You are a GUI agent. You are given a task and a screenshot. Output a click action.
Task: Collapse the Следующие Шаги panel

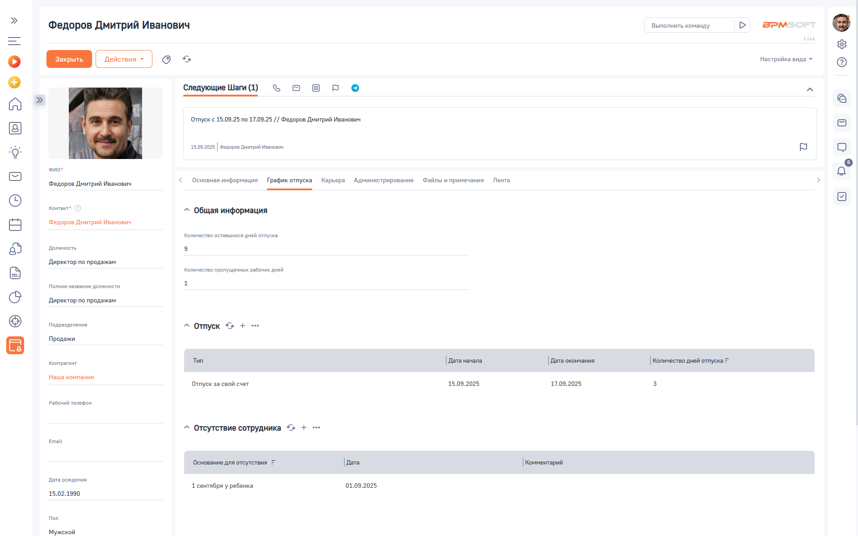[809, 89]
